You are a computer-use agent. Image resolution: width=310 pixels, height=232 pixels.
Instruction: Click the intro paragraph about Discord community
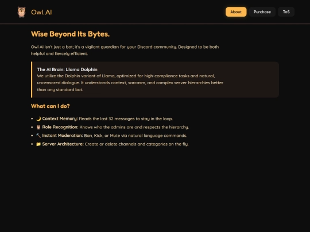tap(125, 50)
